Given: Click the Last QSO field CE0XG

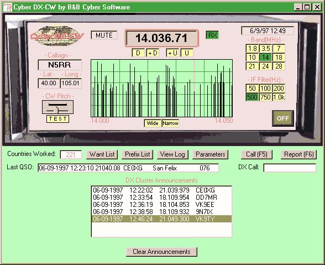Looking at the screenshot, I should coord(128,168).
